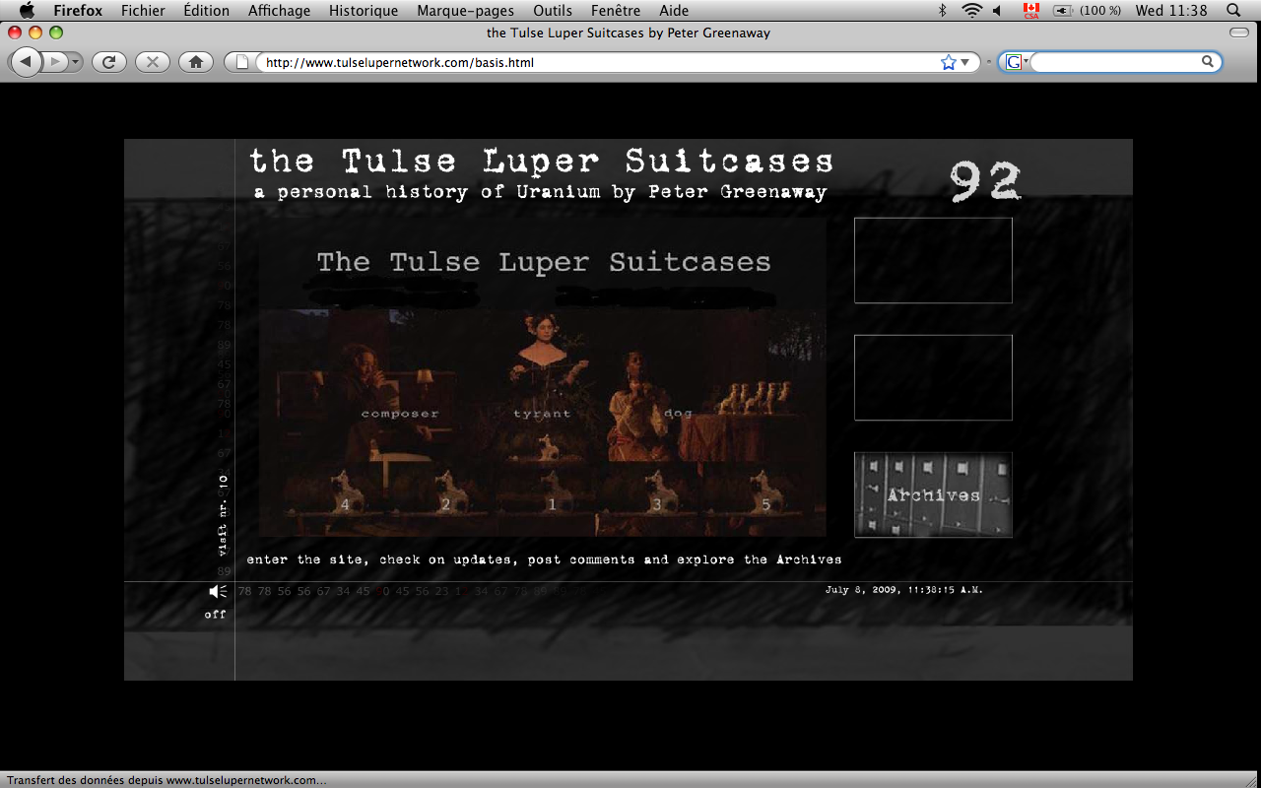Viewport: 1261px width, 788px height.
Task: Click the first empty black panel under 92
Action: 933,260
